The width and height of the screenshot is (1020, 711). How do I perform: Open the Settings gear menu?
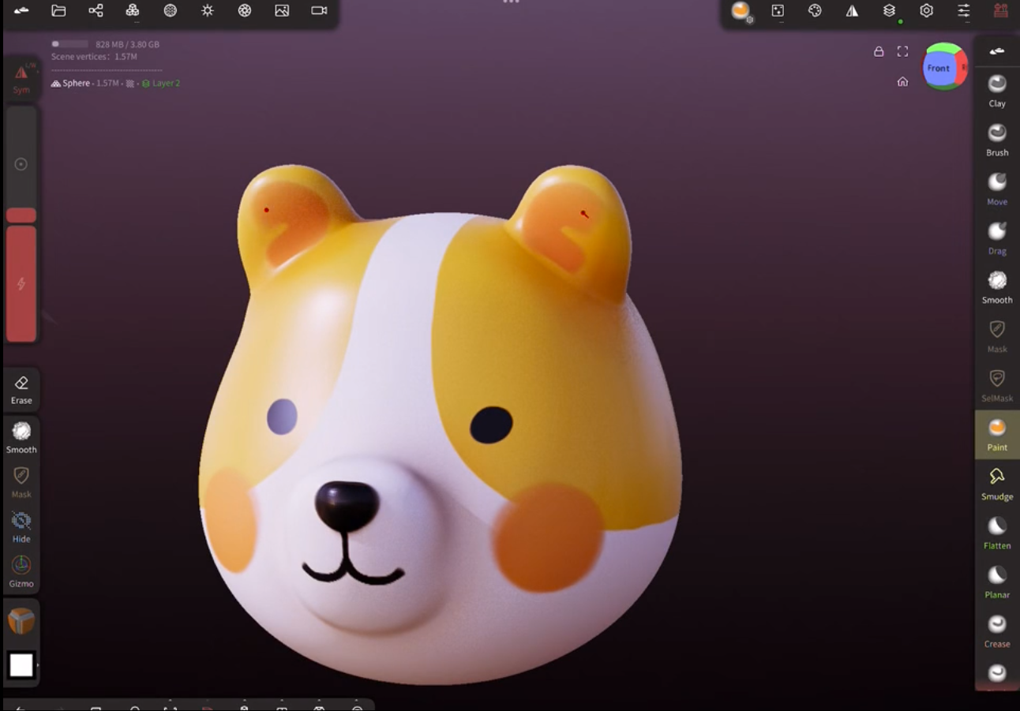pyautogui.click(x=926, y=10)
